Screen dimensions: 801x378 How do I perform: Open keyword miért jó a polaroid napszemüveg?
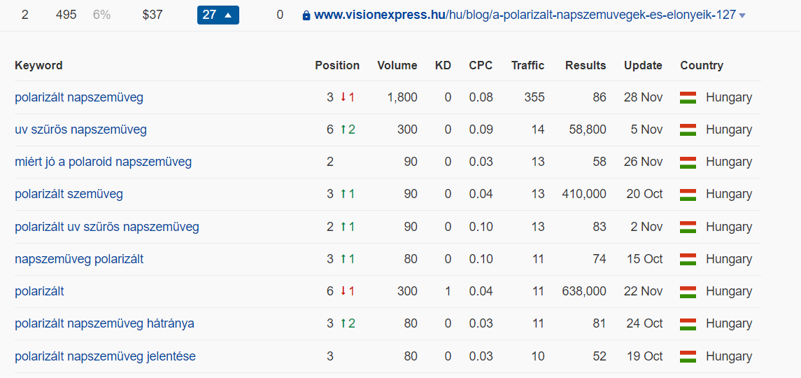[103, 162]
